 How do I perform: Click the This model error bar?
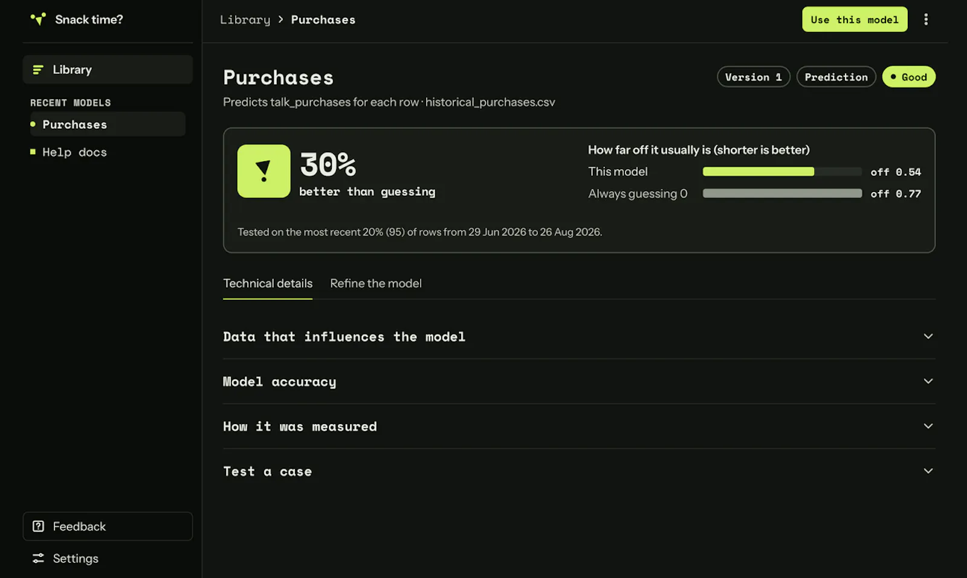[782, 172]
